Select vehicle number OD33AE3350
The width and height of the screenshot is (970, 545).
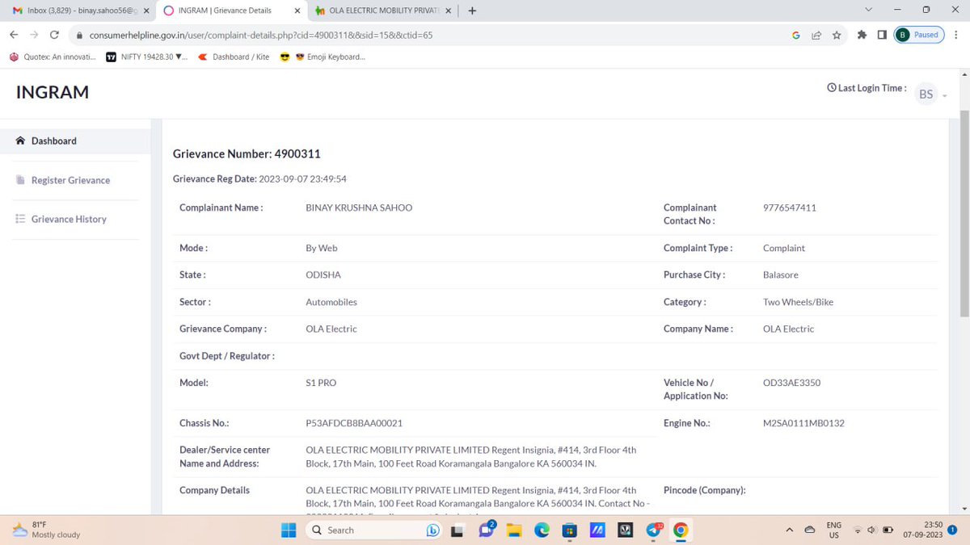click(x=791, y=383)
